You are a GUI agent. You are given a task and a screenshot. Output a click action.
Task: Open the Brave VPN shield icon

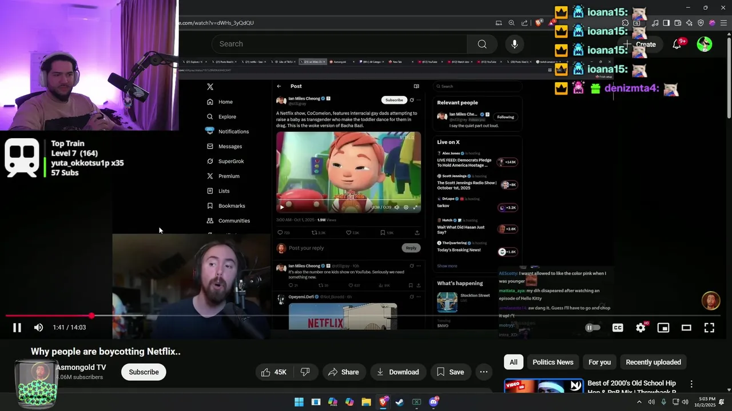point(701,23)
